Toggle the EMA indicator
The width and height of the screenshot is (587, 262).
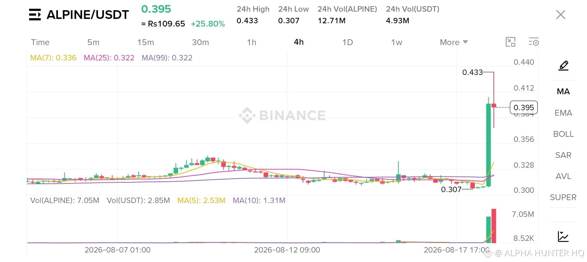click(563, 113)
